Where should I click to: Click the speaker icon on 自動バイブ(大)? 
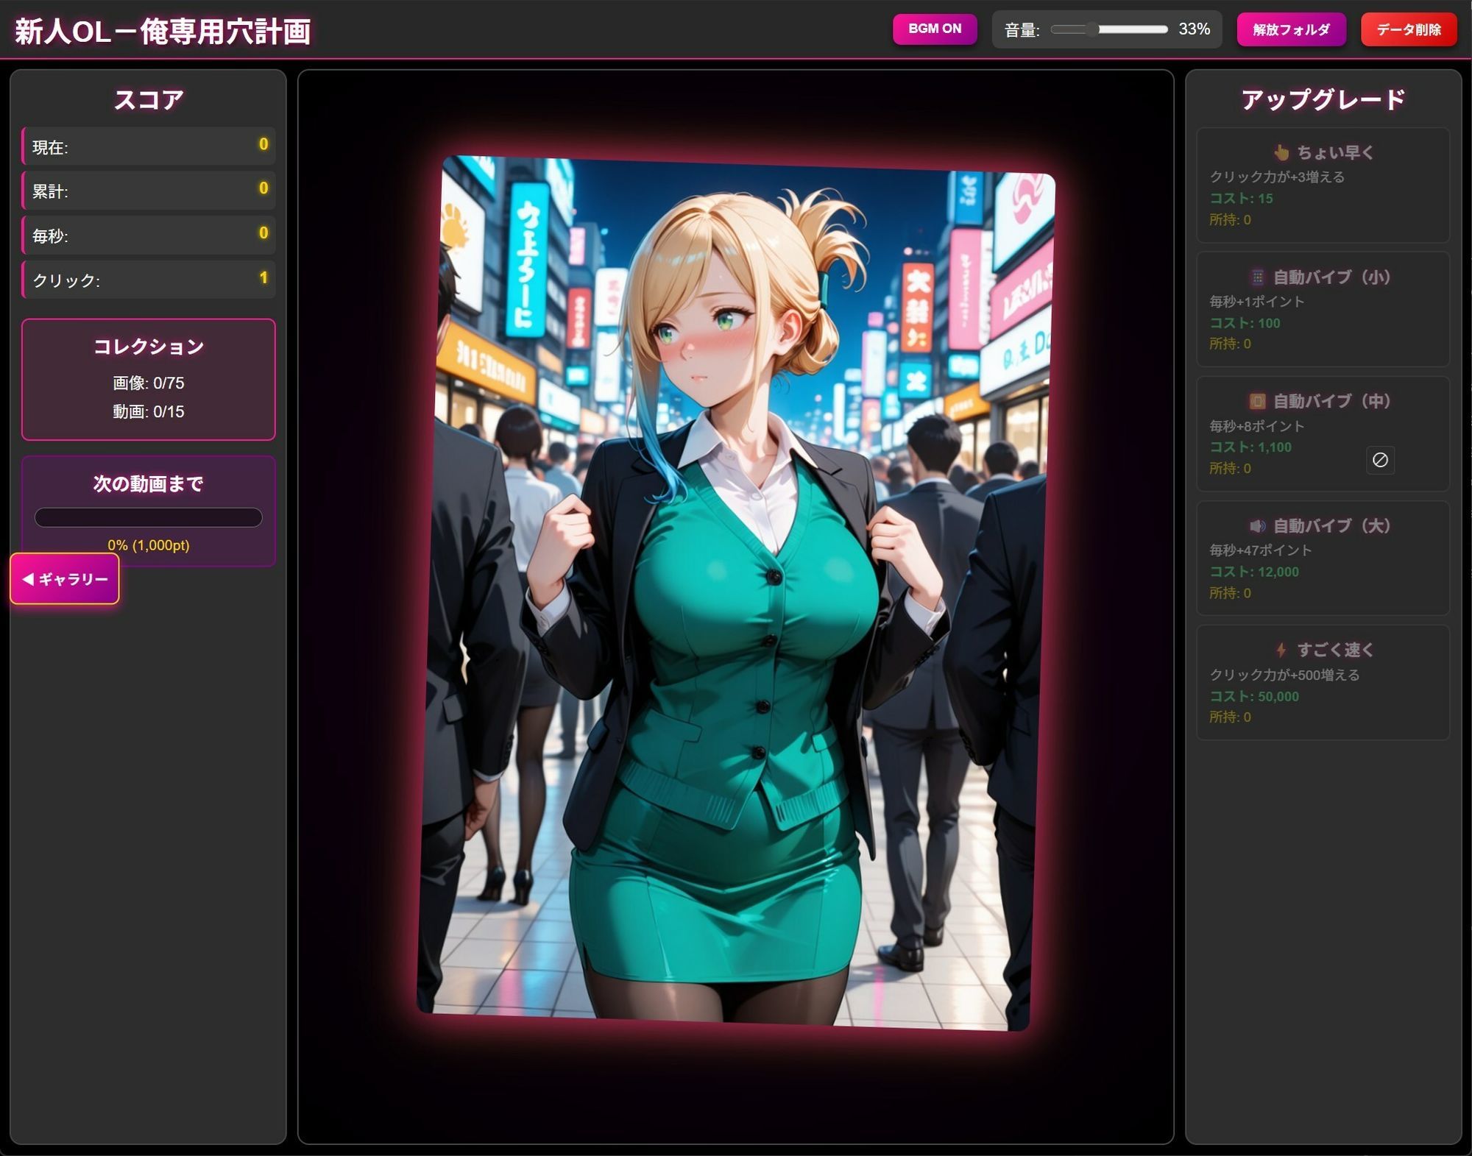(1258, 525)
